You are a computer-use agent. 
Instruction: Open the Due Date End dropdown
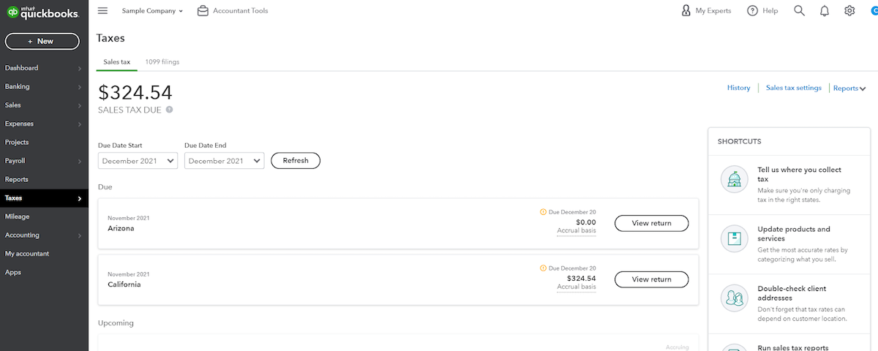coord(224,161)
